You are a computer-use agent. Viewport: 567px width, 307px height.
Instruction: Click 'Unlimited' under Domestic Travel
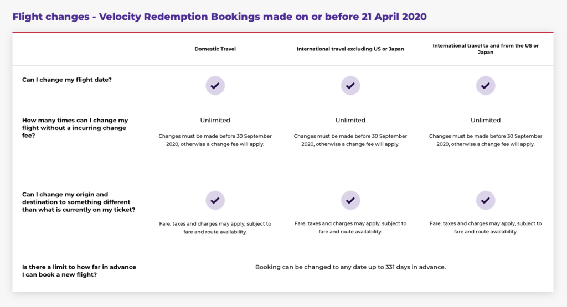(215, 120)
